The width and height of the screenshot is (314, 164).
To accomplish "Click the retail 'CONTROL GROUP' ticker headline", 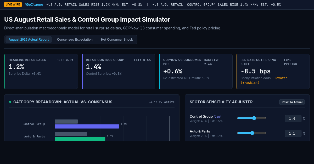I will tap(217, 5).
